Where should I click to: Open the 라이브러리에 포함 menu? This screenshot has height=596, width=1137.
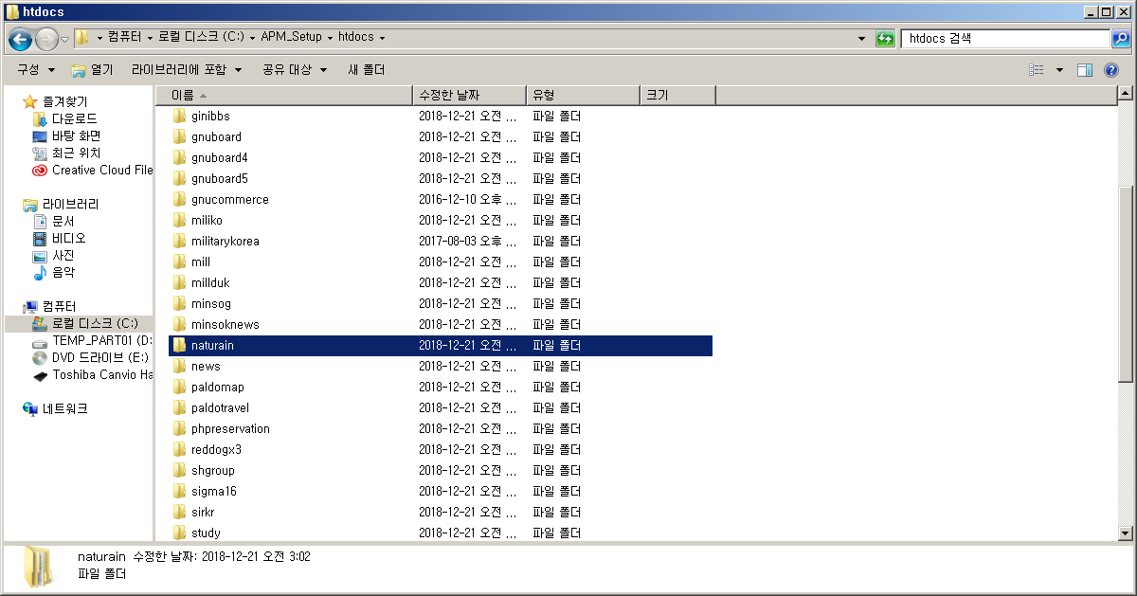pyautogui.click(x=187, y=70)
